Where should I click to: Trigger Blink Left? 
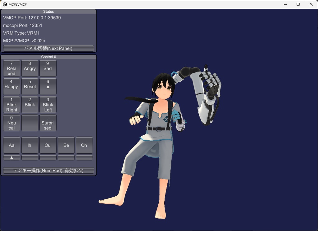point(48,105)
